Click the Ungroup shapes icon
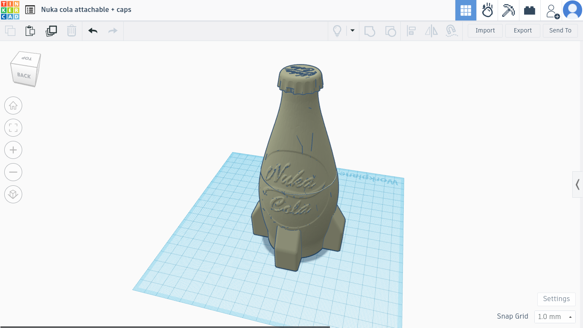The image size is (583, 328). [x=390, y=31]
